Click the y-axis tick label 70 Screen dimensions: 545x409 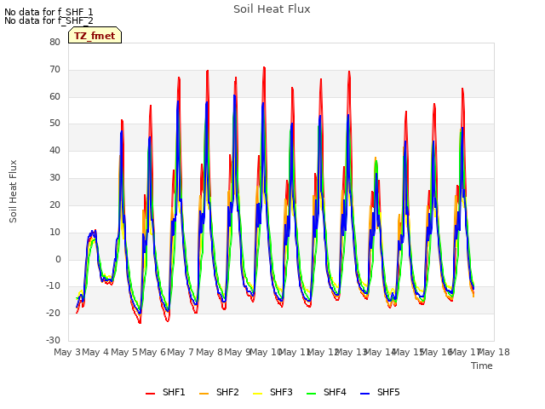pos(54,70)
